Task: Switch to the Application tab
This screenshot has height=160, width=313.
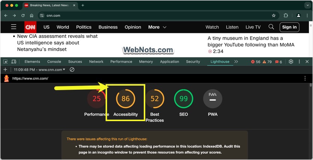Action: pyautogui.click(x=170, y=62)
